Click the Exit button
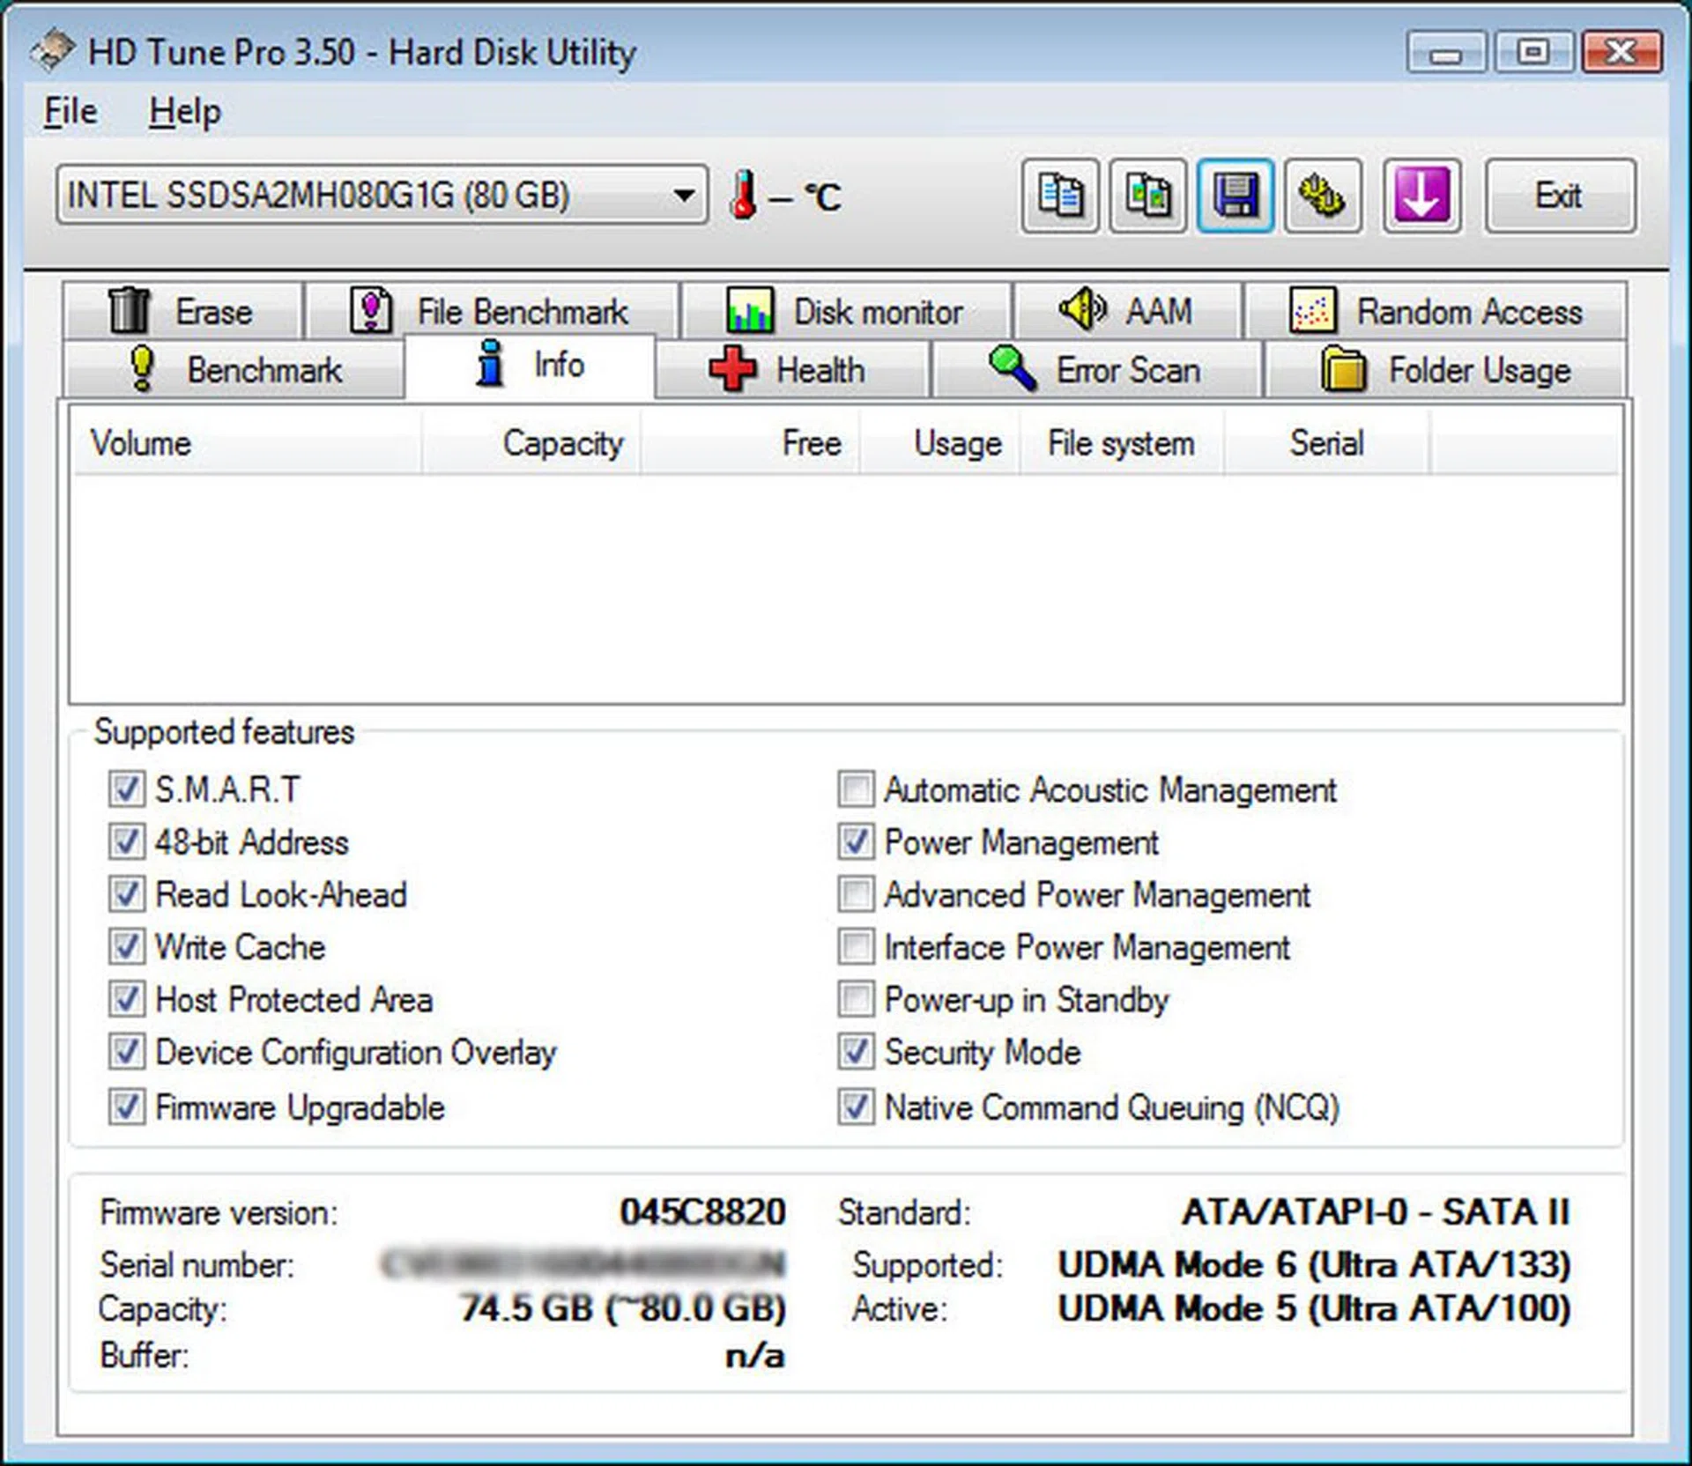Screen dimensions: 1692x1466 [x=1558, y=196]
